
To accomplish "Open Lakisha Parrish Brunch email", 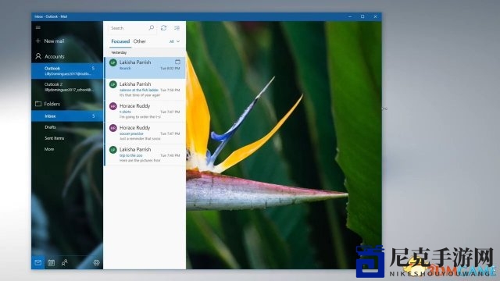I will click(145, 68).
